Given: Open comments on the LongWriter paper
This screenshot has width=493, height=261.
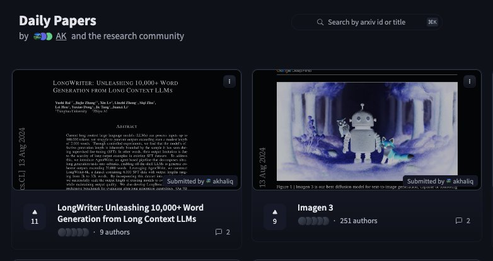Looking at the screenshot, I should pyautogui.click(x=223, y=232).
